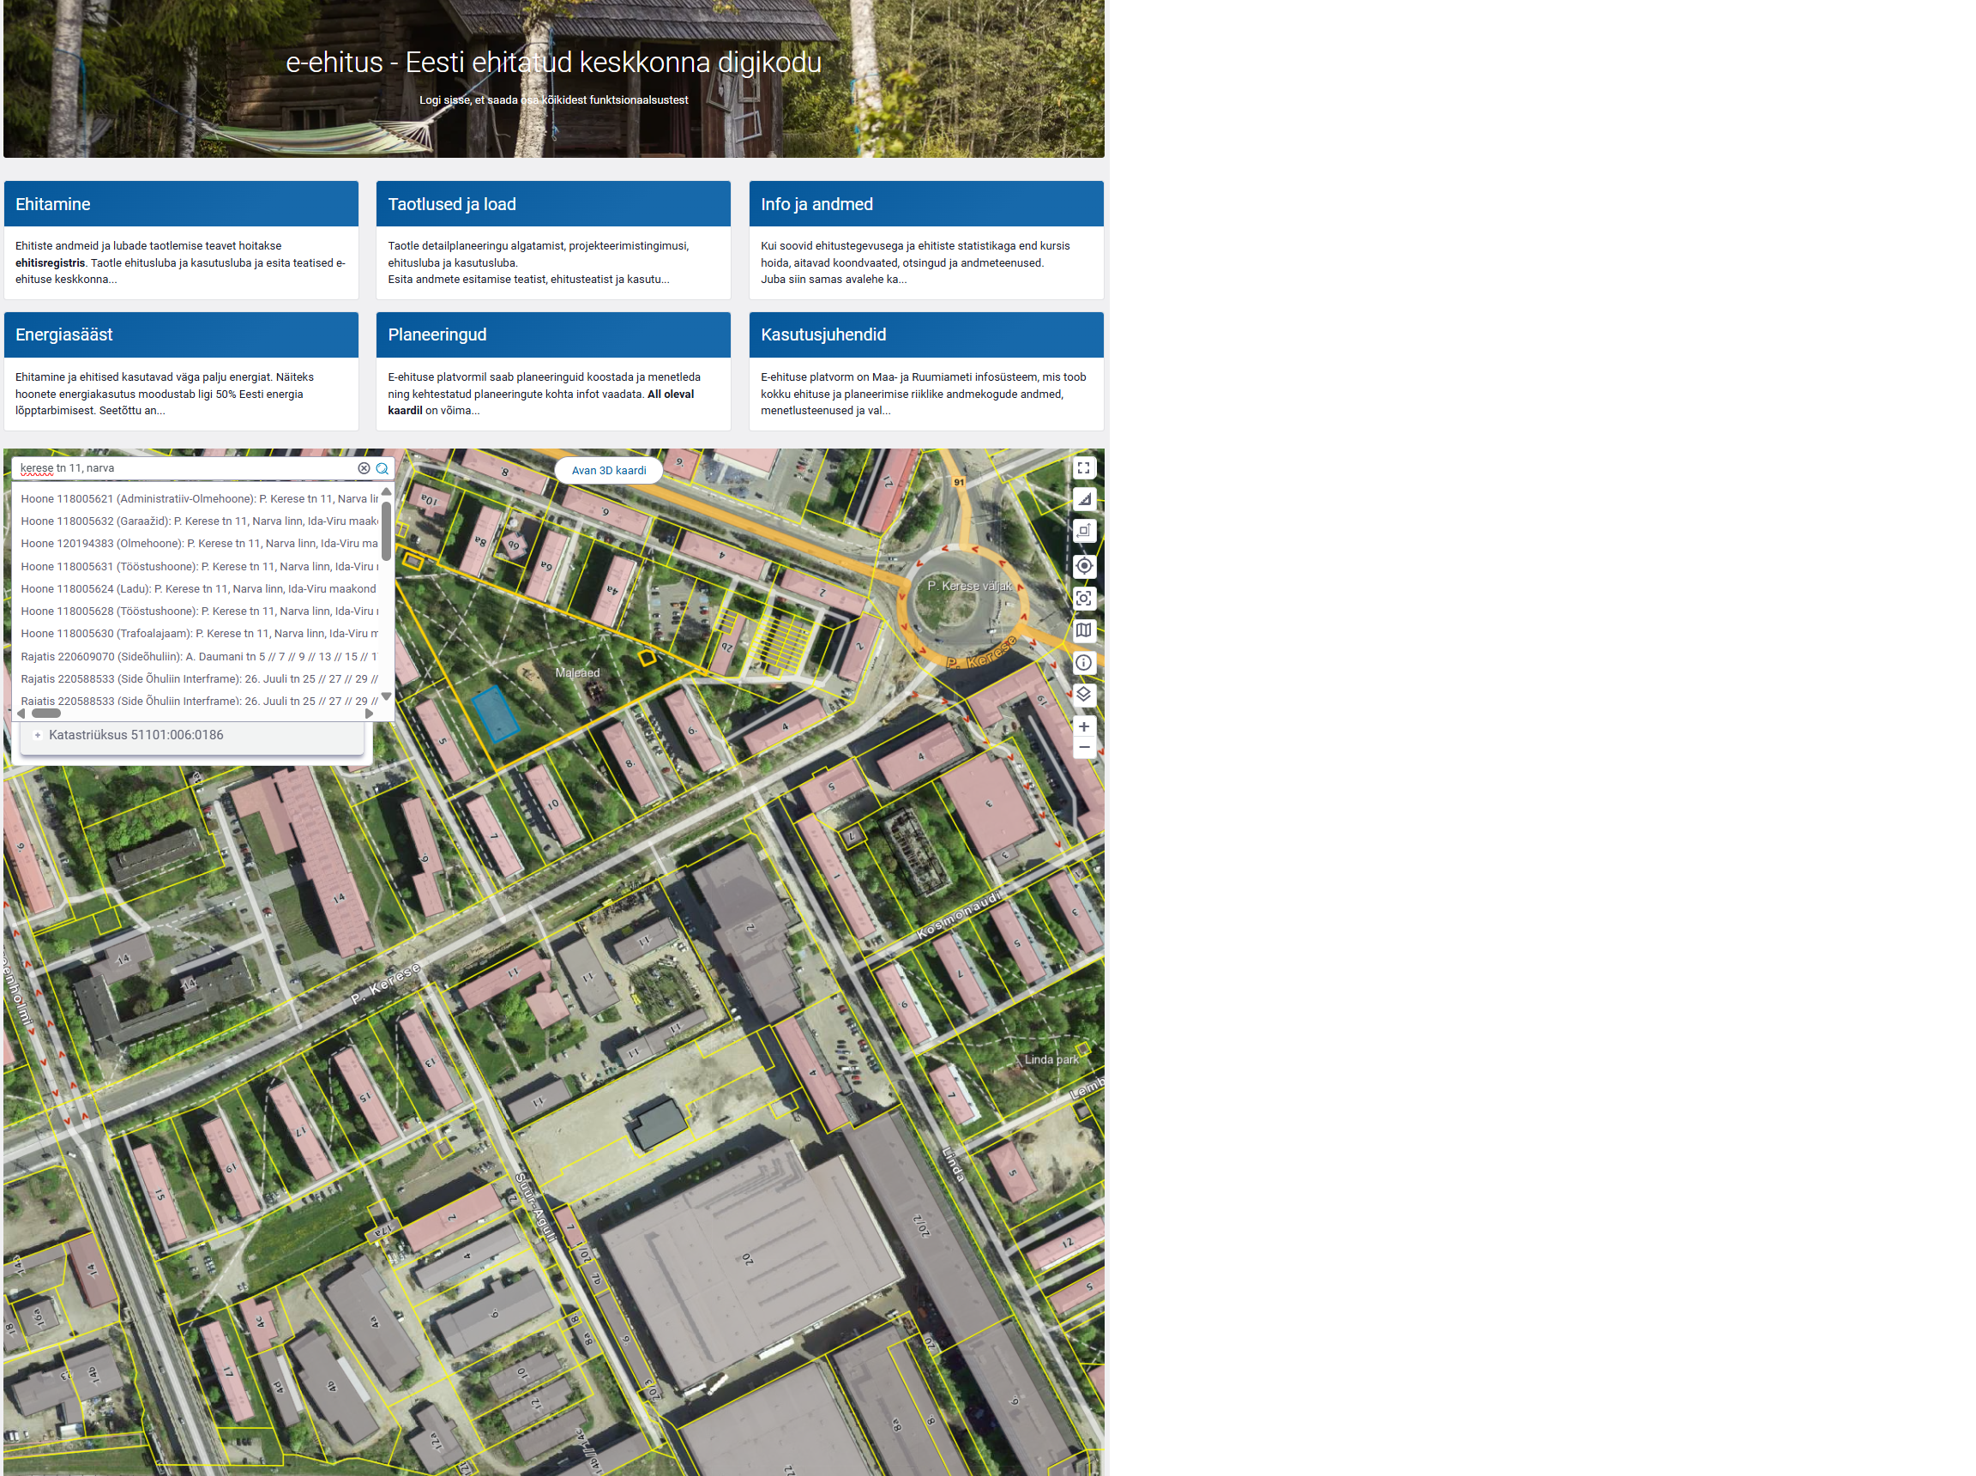Open the Planeeringud section tile

click(x=552, y=335)
